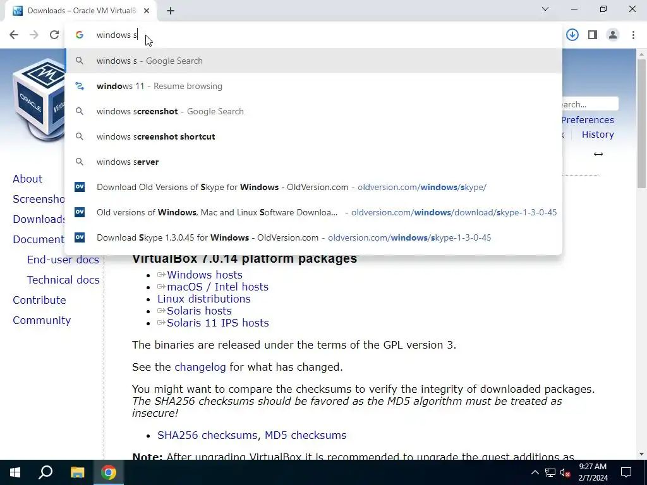The width and height of the screenshot is (647, 485).
Task: Choose 'windows screenshot shortcut' suggestion
Action: pyautogui.click(x=313, y=136)
